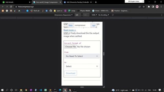Open Chrome three-dot menu
The height and width of the screenshot is (92, 164).
tap(161, 7)
